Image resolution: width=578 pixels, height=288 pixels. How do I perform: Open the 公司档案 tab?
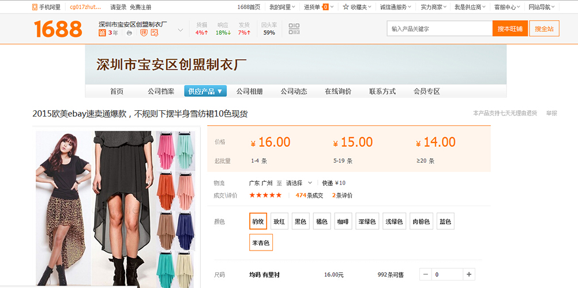[x=161, y=91]
